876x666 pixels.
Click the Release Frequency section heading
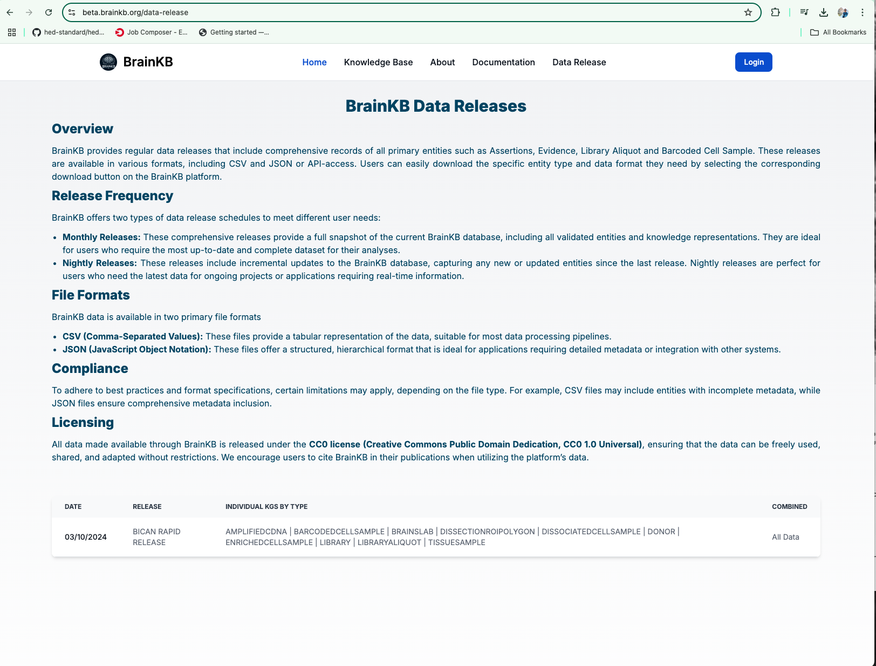click(x=112, y=195)
